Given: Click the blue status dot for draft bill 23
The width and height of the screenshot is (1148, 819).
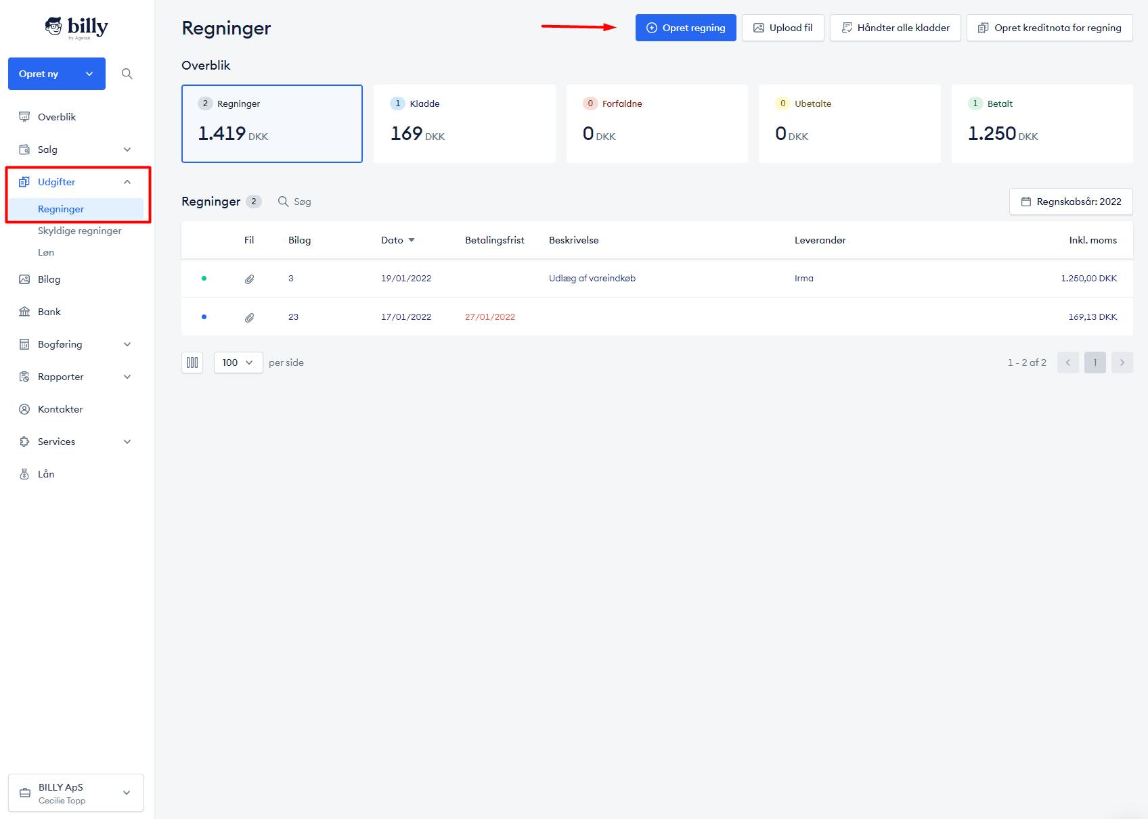Looking at the screenshot, I should point(204,317).
